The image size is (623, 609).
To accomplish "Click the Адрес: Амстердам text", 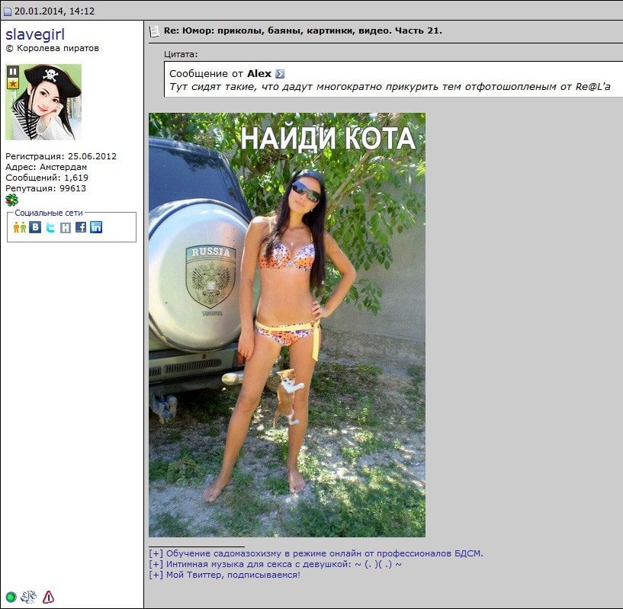I will coord(46,167).
